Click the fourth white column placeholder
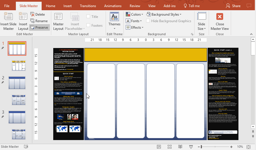256x150 pixels. pos(190,101)
